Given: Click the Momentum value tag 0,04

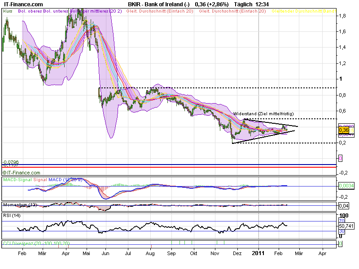Looking at the screenshot, I should point(343,206).
